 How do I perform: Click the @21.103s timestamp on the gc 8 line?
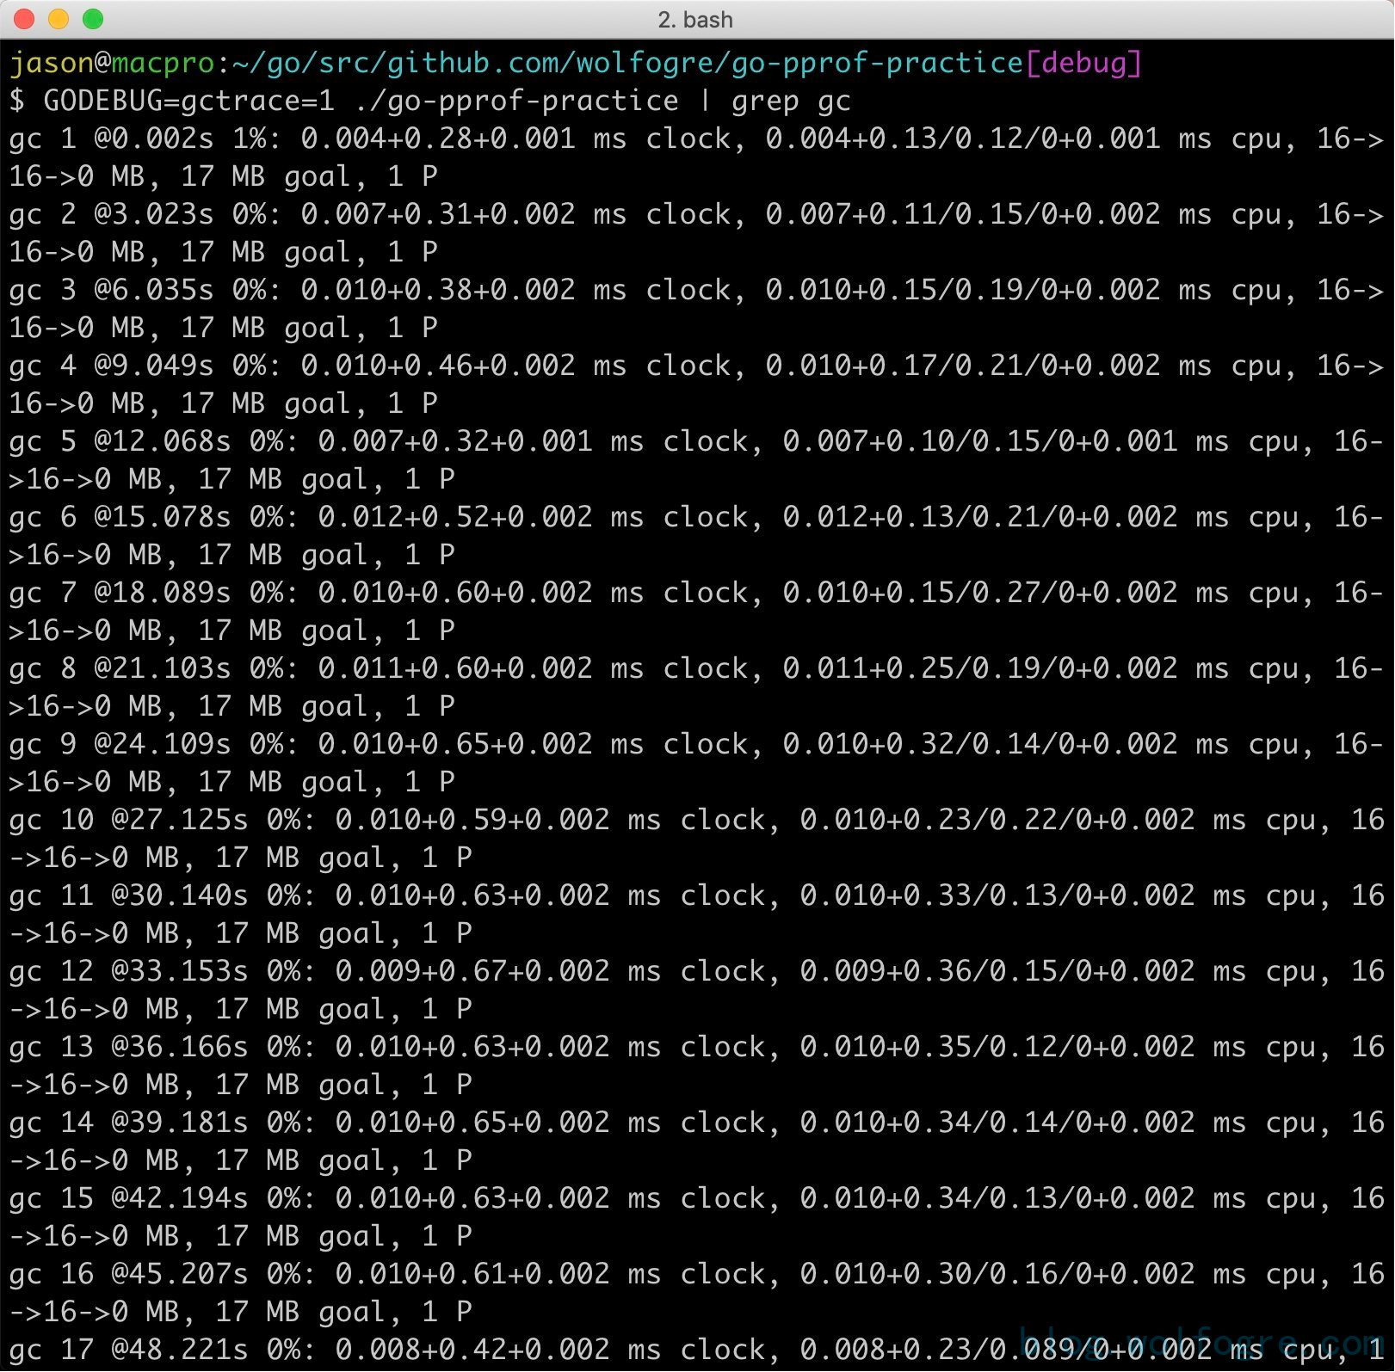pos(163,668)
